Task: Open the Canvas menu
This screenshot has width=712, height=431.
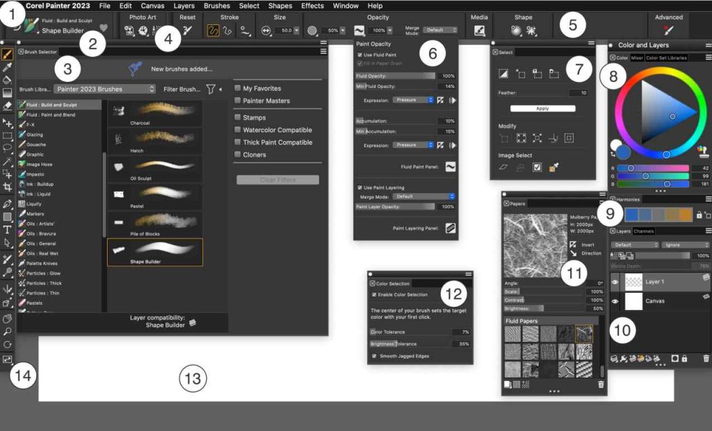Action: (152, 6)
